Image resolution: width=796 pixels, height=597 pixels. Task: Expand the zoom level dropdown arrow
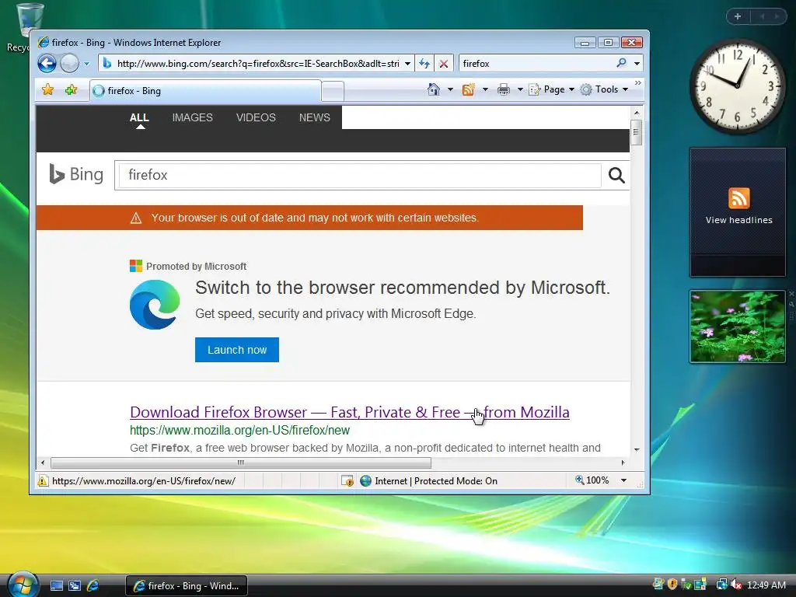pos(623,480)
